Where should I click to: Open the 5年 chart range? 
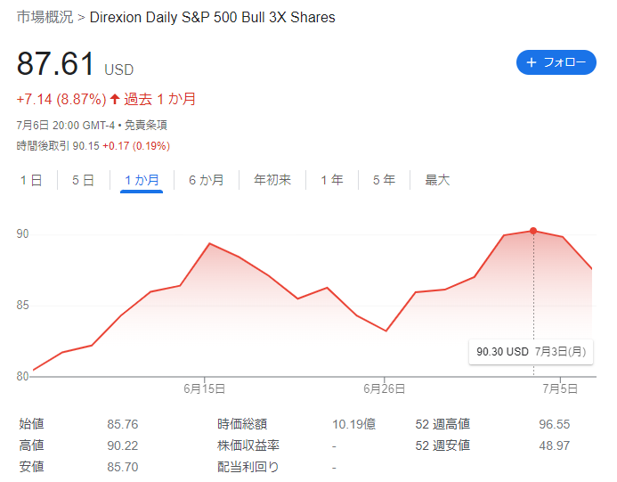pos(384,180)
